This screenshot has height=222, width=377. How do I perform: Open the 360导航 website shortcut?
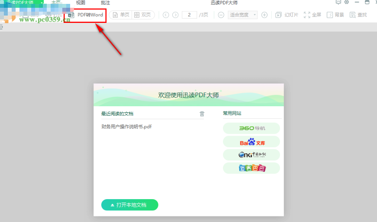(x=251, y=128)
